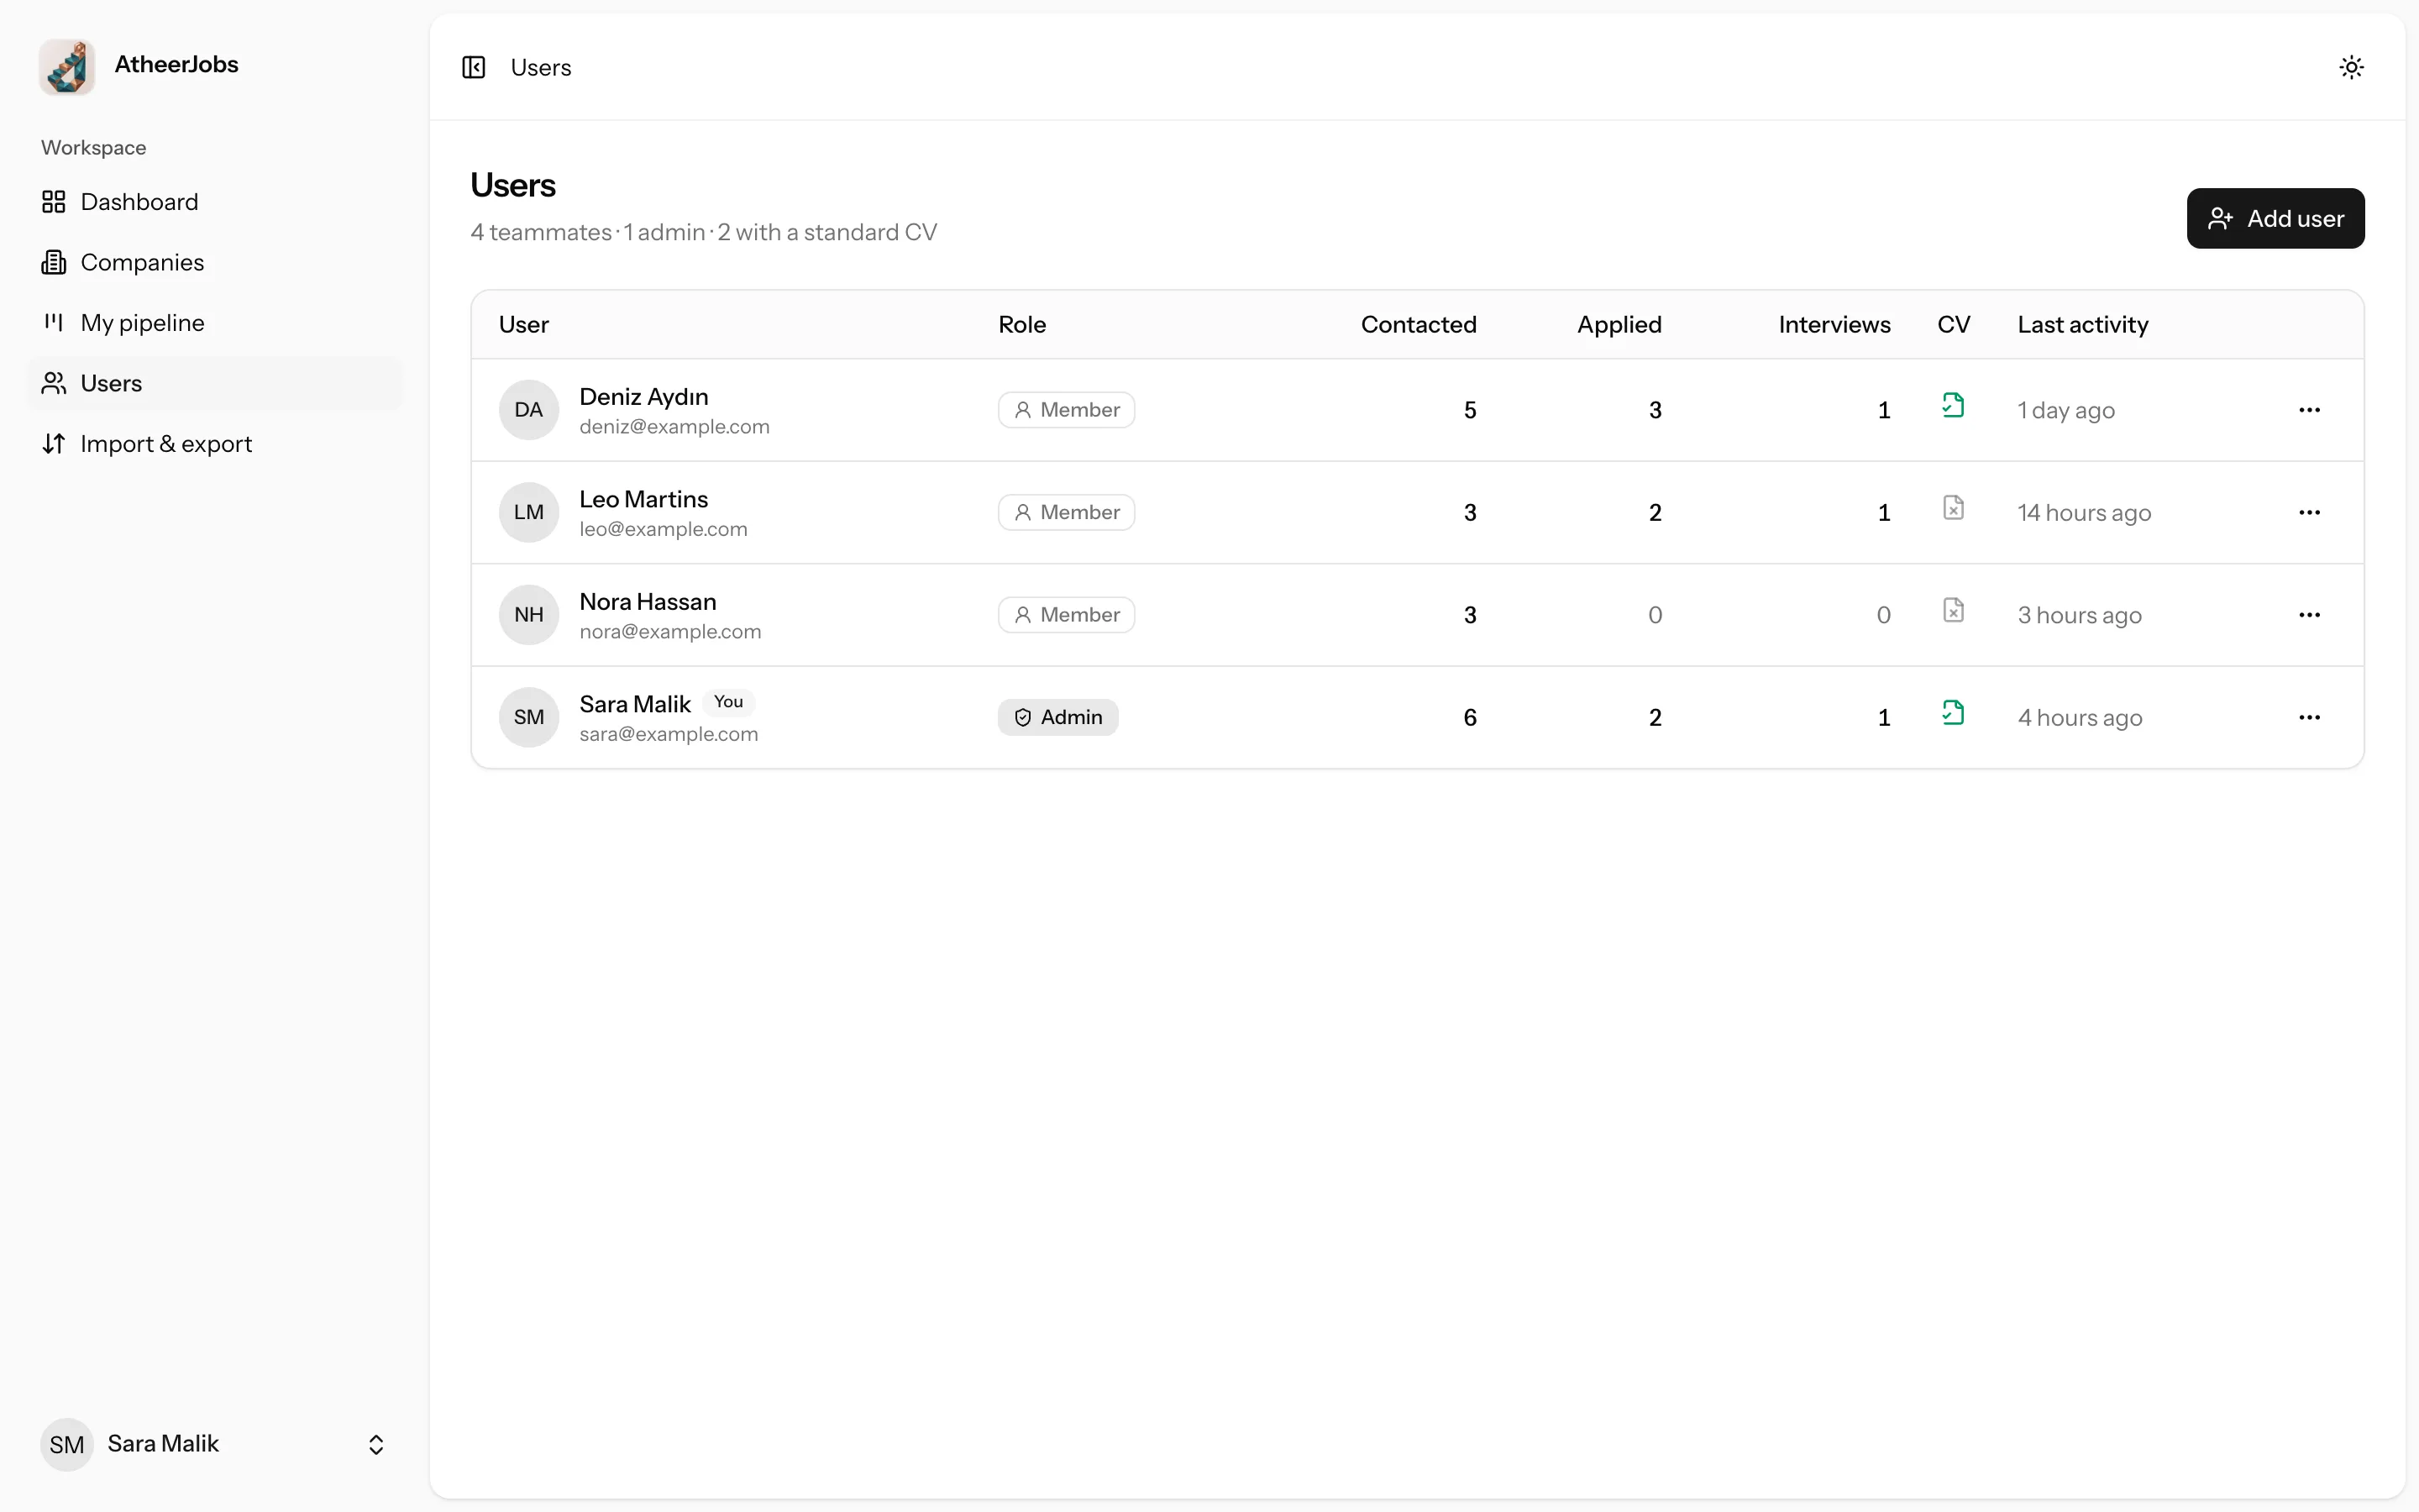This screenshot has width=2419, height=1512.
Task: Click the '14 hours ago' activity text
Action: tap(2084, 513)
